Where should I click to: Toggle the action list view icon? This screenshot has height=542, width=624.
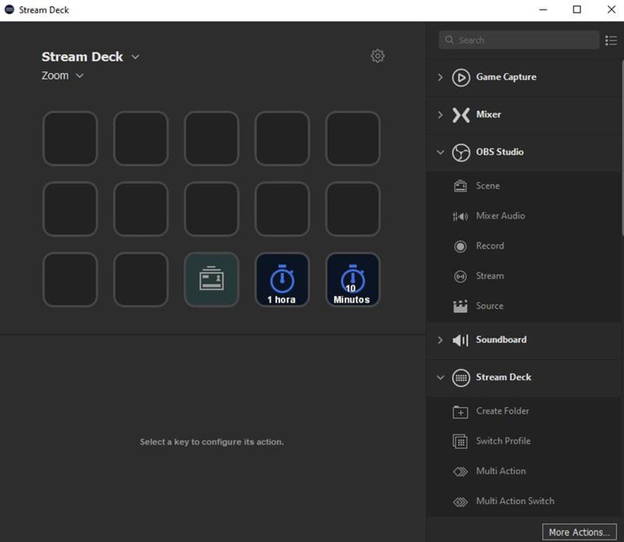click(x=611, y=41)
